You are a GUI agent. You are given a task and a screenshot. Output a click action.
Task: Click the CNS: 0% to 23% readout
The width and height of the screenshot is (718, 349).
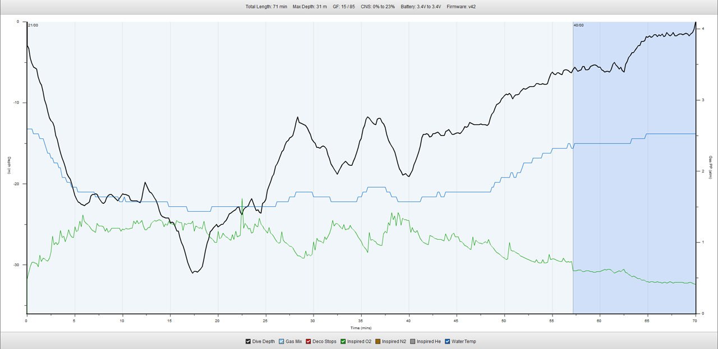[x=378, y=7]
